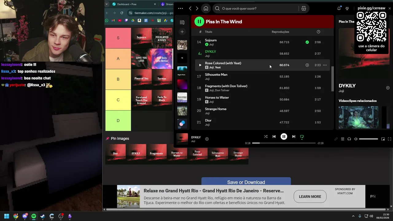Image resolution: width=393 pixels, height=221 pixels.
Task: Skip to next track
Action: (x=294, y=137)
